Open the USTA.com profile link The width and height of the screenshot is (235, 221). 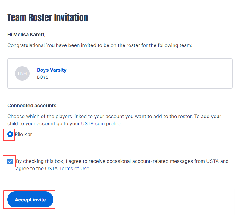pos(93,123)
